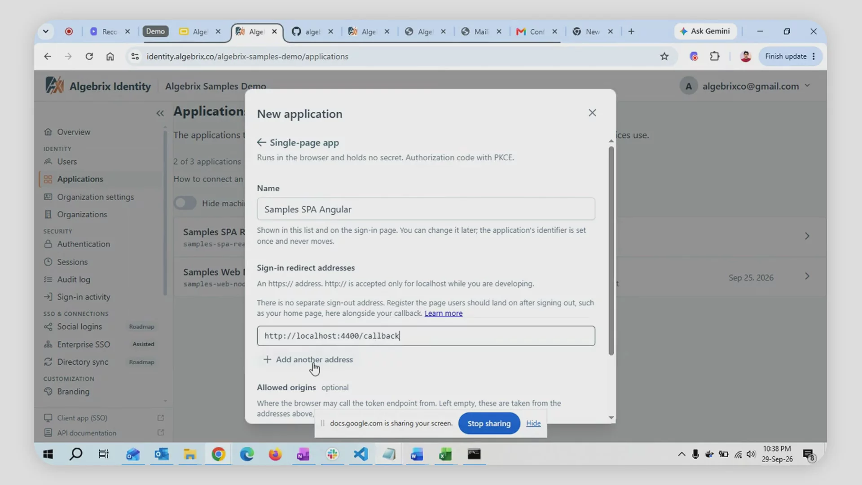Collapse the sidebar with double chevron
Image resolution: width=862 pixels, height=485 pixels.
point(160,113)
